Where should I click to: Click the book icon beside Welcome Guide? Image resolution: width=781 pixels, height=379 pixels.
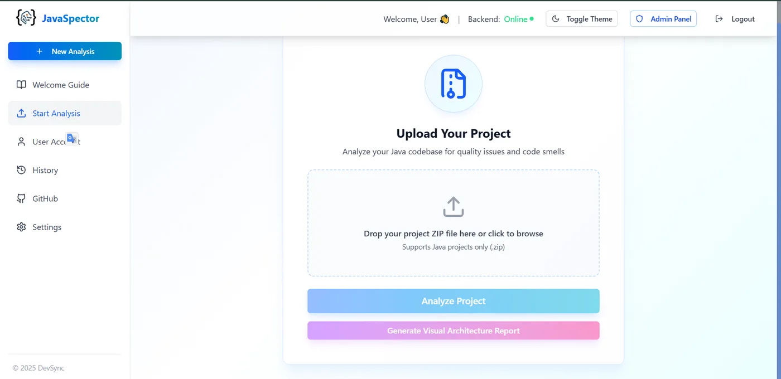click(21, 85)
